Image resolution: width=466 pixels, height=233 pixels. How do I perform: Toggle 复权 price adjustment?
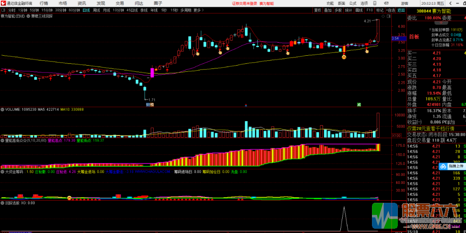click(x=318, y=10)
